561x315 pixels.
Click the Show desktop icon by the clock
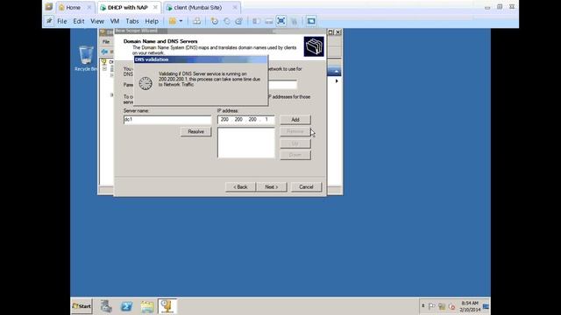[486, 306]
